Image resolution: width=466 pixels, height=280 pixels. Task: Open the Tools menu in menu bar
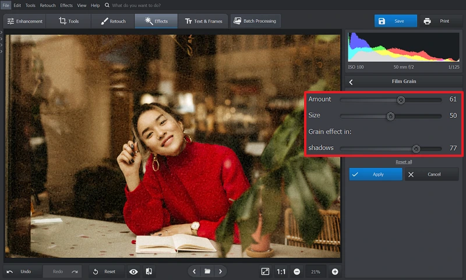pyautogui.click(x=30, y=5)
